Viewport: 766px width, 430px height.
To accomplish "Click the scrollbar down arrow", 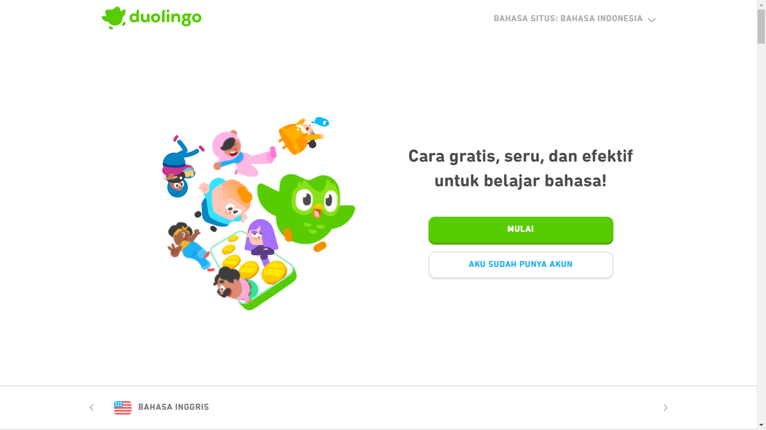I will click(761, 425).
